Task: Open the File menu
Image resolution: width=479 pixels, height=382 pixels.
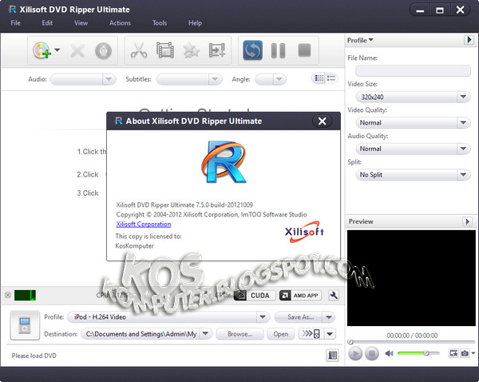Action: (x=16, y=23)
